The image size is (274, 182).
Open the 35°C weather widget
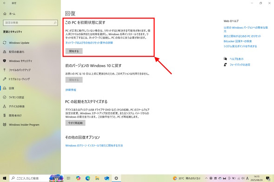coord(186,178)
